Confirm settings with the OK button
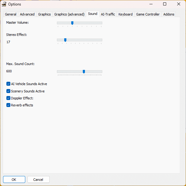The image size is (186, 186). click(x=14, y=180)
